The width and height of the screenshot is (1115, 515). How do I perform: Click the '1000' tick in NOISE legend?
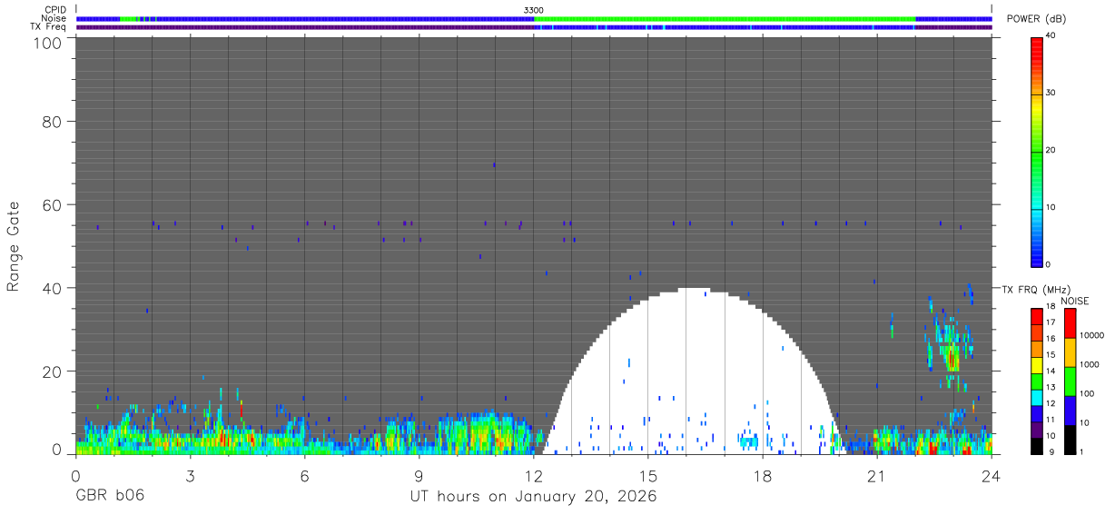(x=1090, y=364)
